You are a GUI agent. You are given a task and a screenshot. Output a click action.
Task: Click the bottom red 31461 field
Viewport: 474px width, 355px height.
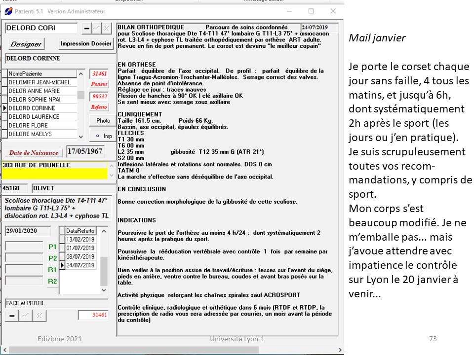pyautogui.click(x=93, y=315)
